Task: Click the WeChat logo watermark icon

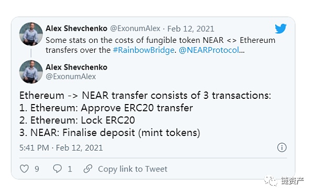Action: tap(270, 181)
